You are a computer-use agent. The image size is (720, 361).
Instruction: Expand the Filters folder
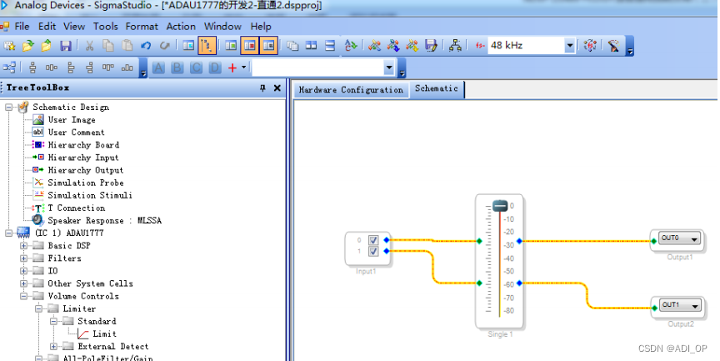click(x=24, y=258)
